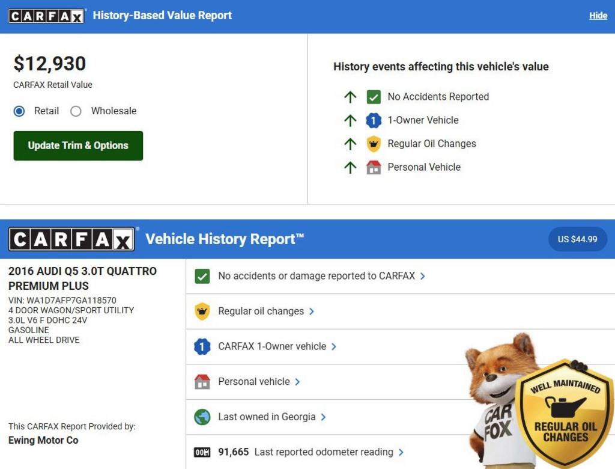Expand the Last owned in Georgia row
The image size is (615, 469).
pyautogui.click(x=271, y=417)
